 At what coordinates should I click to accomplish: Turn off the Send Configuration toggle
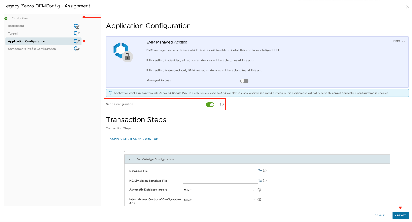pyautogui.click(x=210, y=104)
